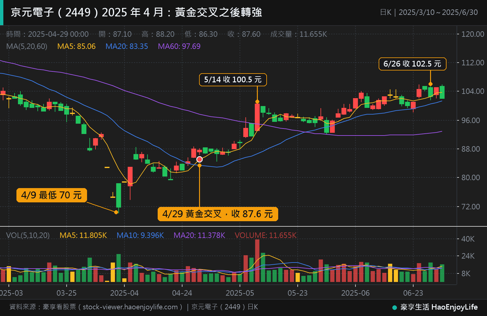The width and height of the screenshot is (487, 316).
Task: Click the 2025-04 date axis label
Action: click(x=124, y=293)
